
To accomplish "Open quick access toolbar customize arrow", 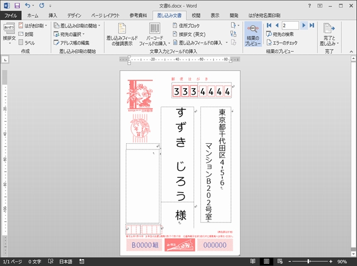I will point(50,6).
